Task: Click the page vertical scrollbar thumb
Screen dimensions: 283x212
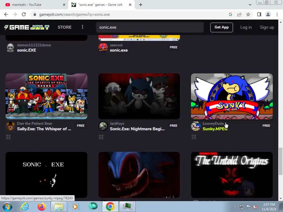Action: tap(281, 161)
